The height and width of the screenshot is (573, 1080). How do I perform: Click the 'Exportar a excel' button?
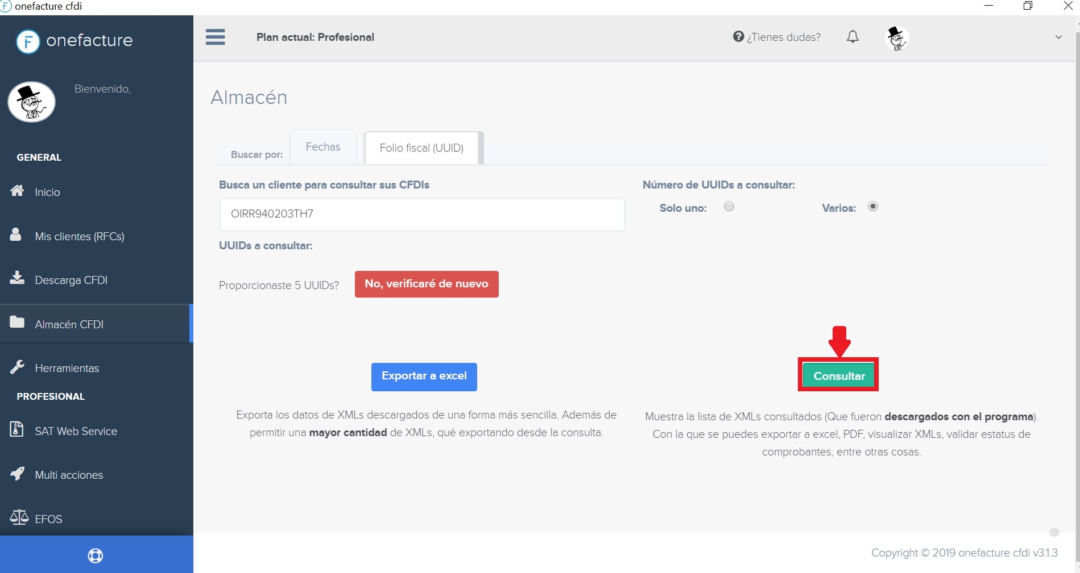pos(424,377)
